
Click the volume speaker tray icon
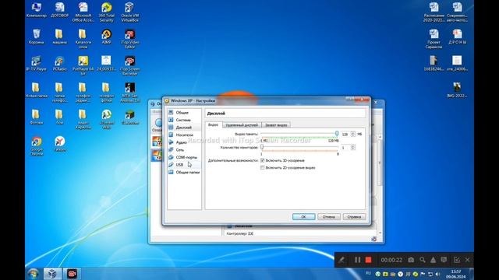[438, 274]
